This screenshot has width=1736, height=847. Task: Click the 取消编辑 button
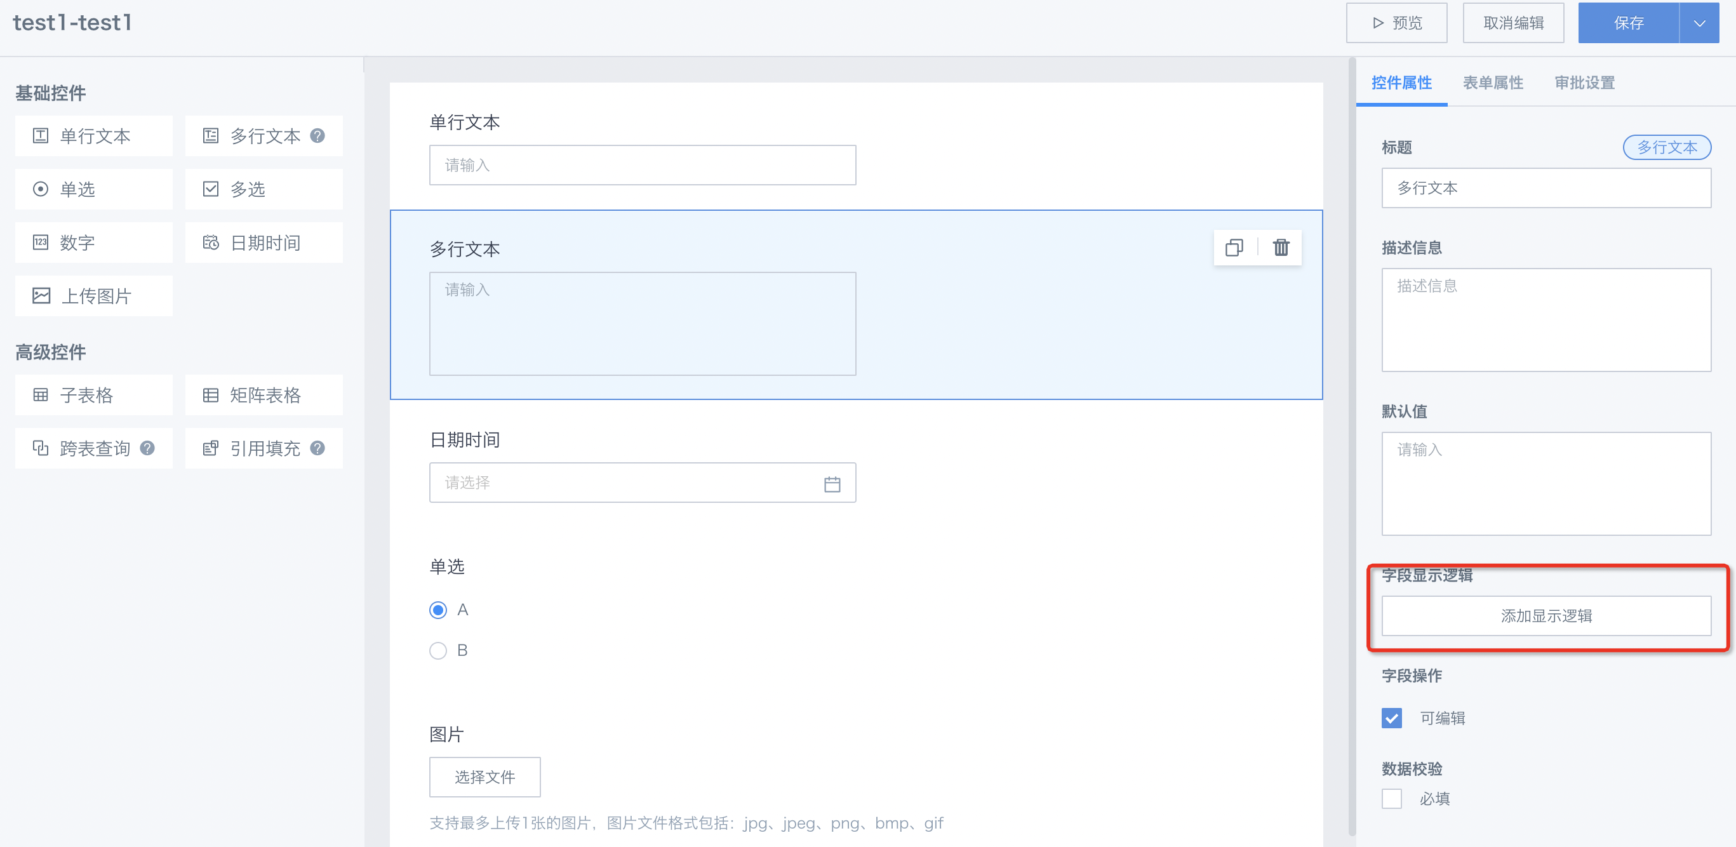click(x=1513, y=23)
